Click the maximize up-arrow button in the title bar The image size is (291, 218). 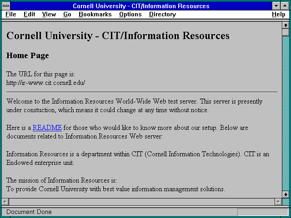pos(285,6)
